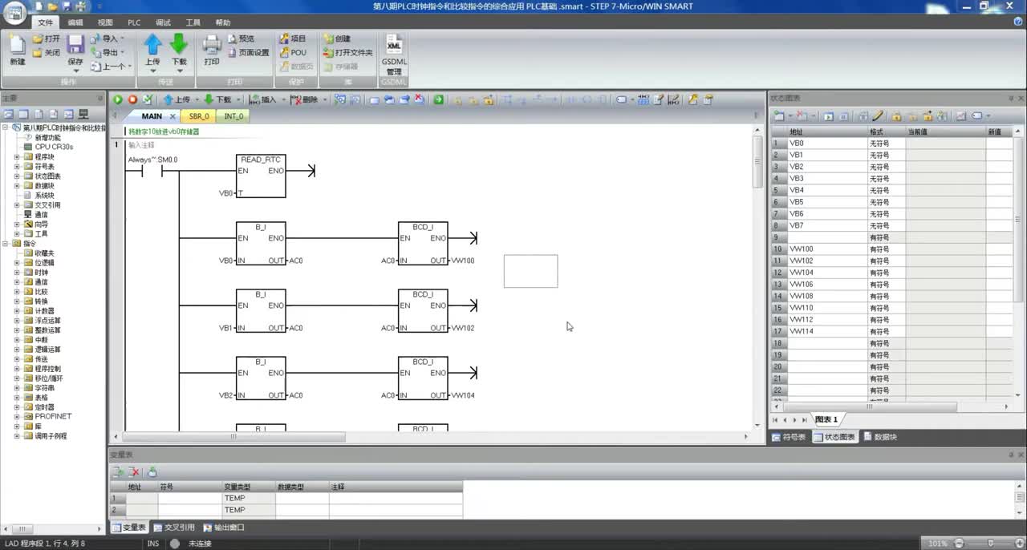Click the 打开文件夹 library icon
The image size is (1027, 550).
coord(328,53)
